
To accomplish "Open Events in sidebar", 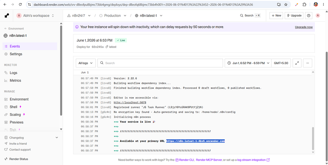I will (30, 46).
